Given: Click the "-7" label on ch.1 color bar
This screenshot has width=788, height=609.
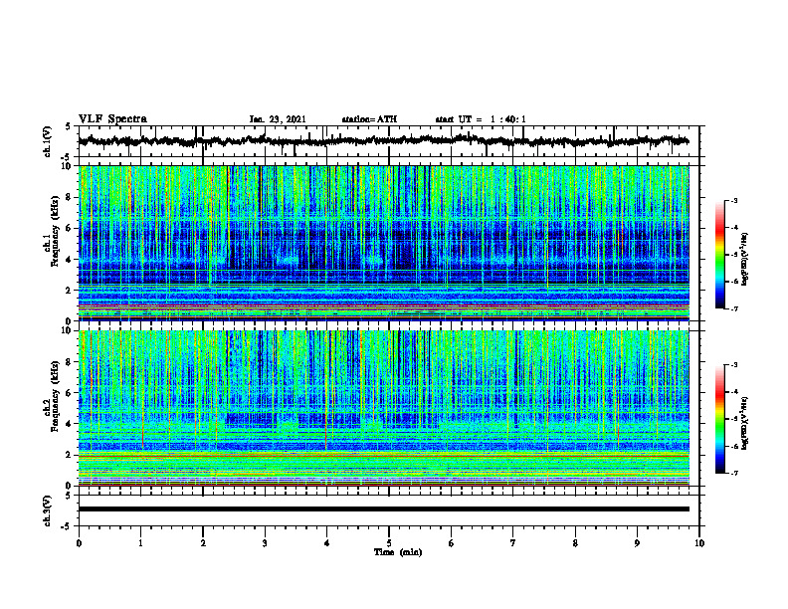Looking at the screenshot, I should click(734, 308).
